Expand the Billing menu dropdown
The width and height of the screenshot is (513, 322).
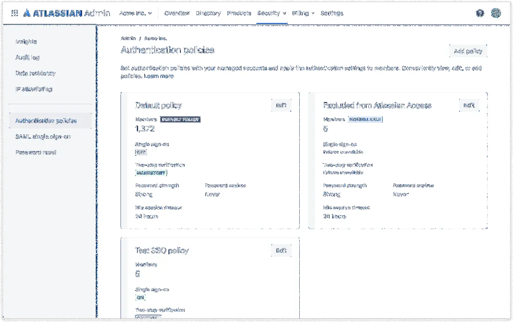(x=304, y=13)
